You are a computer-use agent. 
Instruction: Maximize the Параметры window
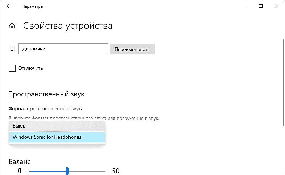[x=261, y=6]
